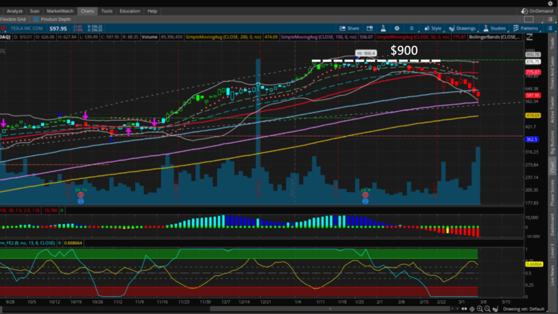Screen dimensions: 558x314
Task: Open chart settings gear icon
Action: (x=397, y=28)
